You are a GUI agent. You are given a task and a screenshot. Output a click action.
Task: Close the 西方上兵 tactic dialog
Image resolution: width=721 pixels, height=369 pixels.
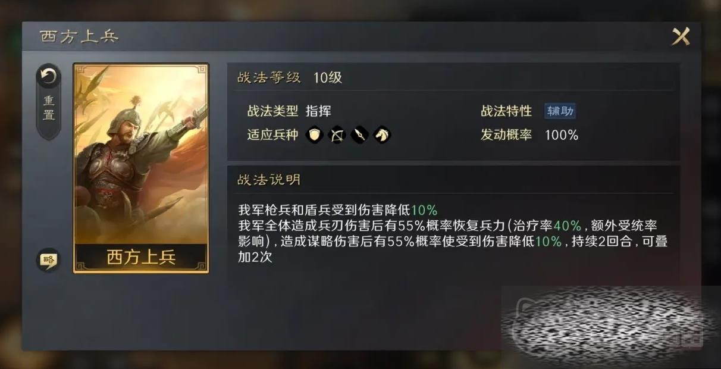click(681, 37)
